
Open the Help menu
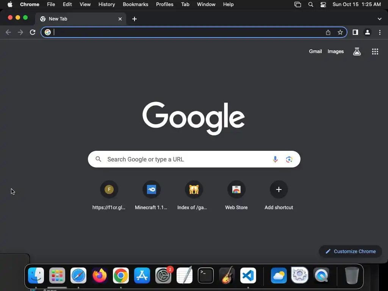pos(228,5)
